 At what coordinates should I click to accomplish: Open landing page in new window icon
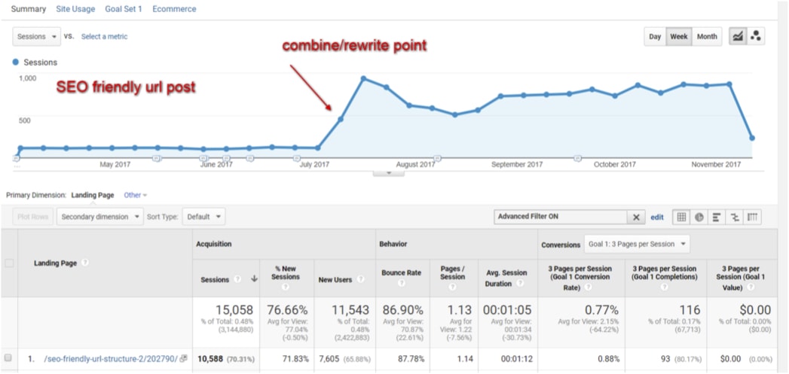(x=183, y=358)
